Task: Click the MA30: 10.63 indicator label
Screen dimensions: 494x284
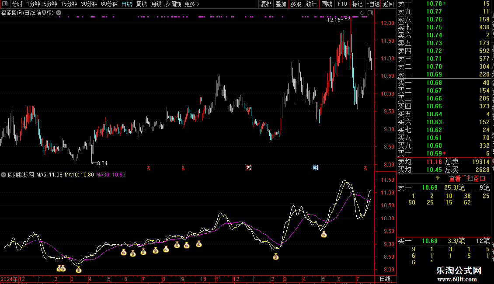Action: click(x=111, y=175)
